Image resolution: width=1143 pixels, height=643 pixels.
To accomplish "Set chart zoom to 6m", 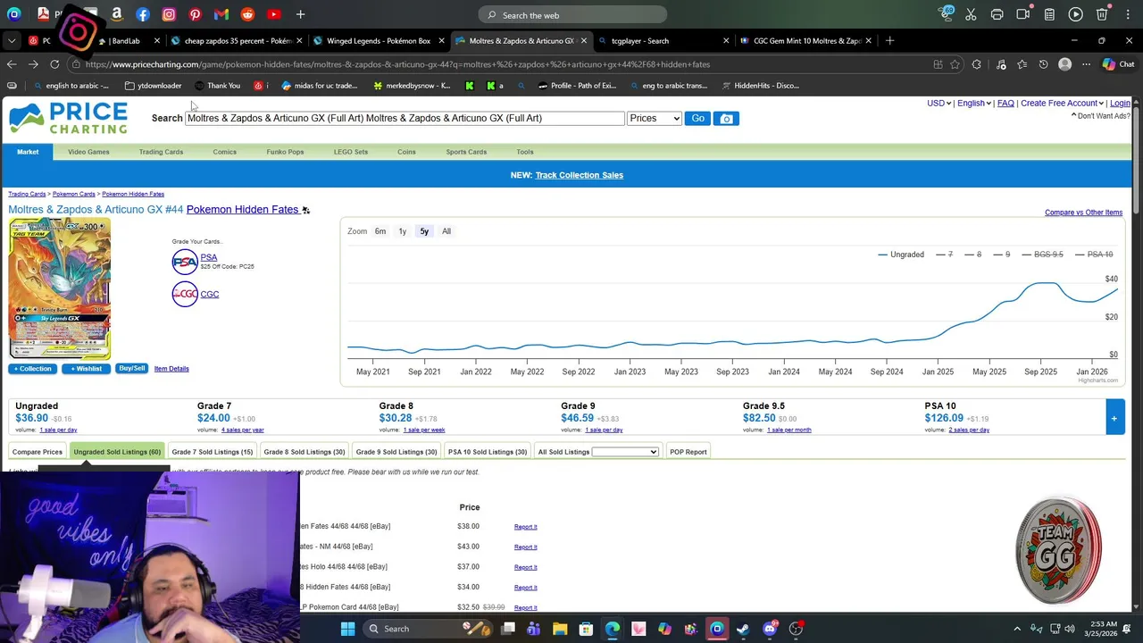I will click(x=380, y=231).
